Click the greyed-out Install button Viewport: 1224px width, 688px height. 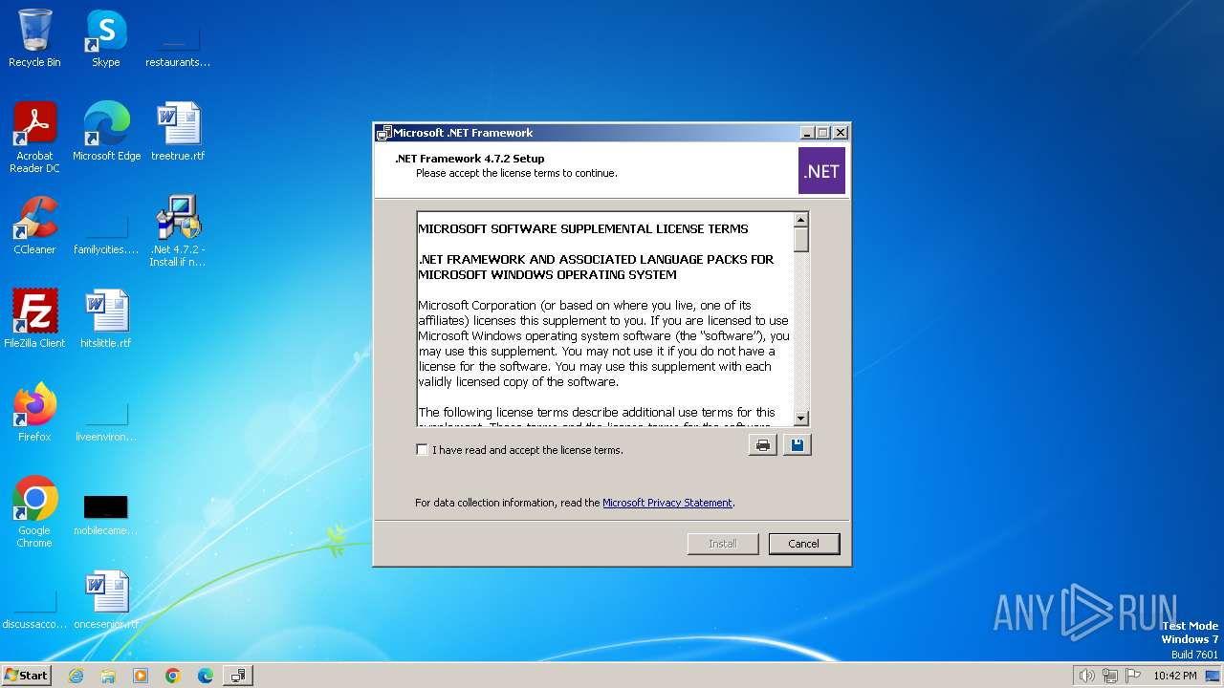click(723, 544)
